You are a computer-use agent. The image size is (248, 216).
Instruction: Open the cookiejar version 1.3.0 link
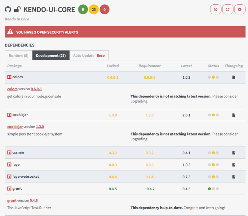pyautogui.click(x=40, y=127)
